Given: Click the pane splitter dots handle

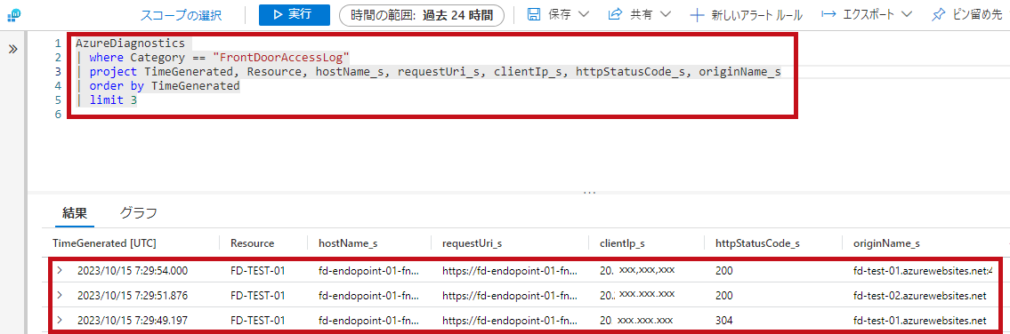Looking at the screenshot, I should 589,192.
